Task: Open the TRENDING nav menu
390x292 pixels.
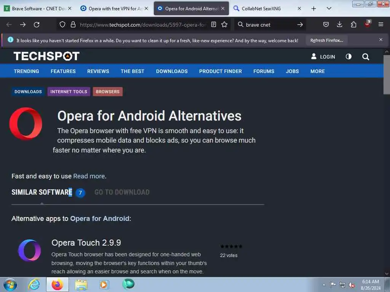Action: pyautogui.click(x=26, y=71)
